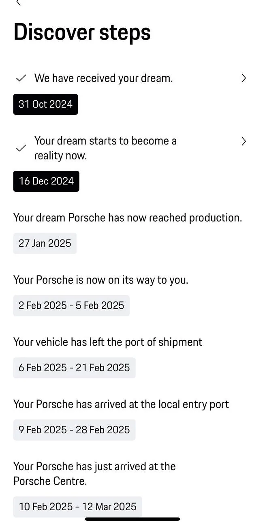265x526 pixels.
Task: Click the back arrow at top left
Action: pyautogui.click(x=19, y=3)
